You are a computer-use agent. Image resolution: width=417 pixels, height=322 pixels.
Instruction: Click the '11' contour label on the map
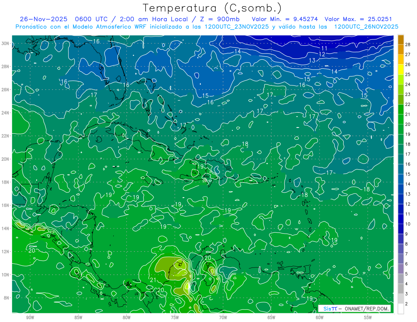tap(324, 48)
